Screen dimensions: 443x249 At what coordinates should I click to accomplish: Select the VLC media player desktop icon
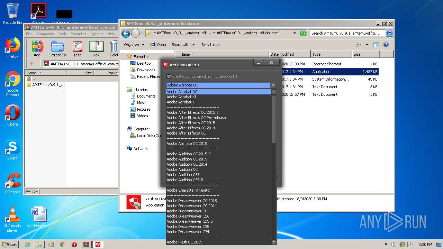[x=12, y=220]
